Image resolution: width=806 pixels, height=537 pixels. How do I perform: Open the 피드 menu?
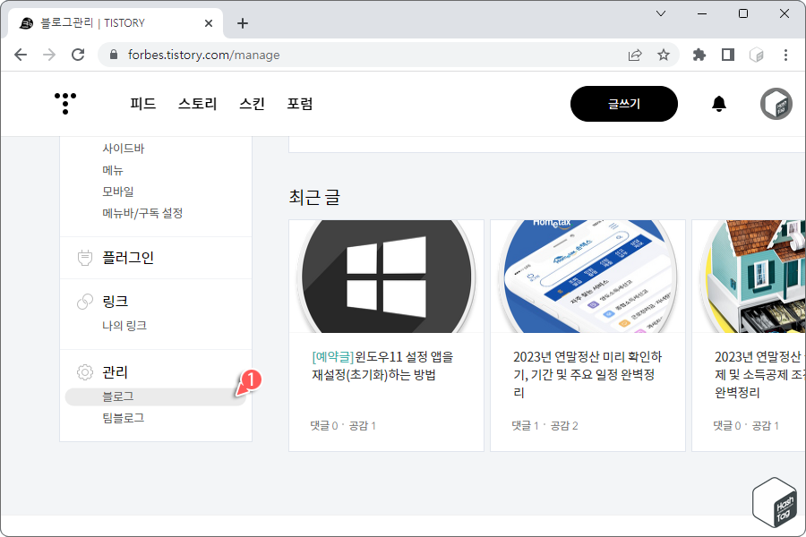(x=143, y=104)
